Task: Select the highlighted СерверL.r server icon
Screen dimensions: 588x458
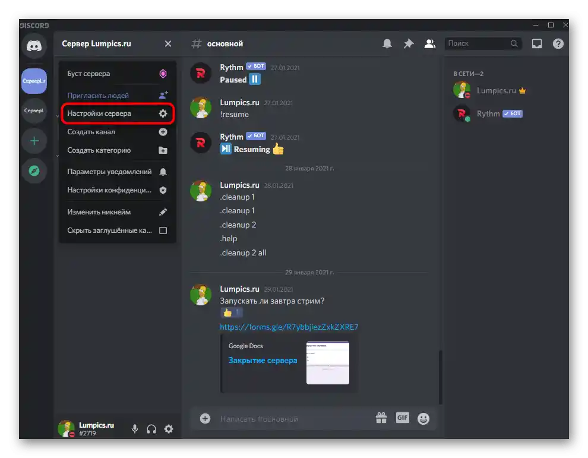Action: click(x=34, y=81)
